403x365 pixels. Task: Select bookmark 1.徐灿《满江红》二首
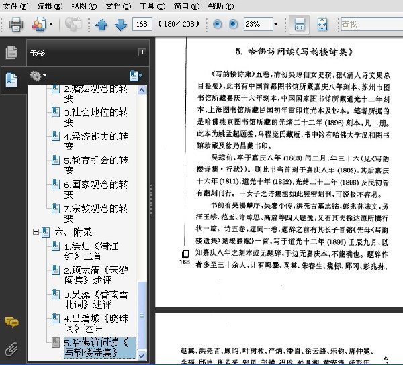(x=91, y=252)
